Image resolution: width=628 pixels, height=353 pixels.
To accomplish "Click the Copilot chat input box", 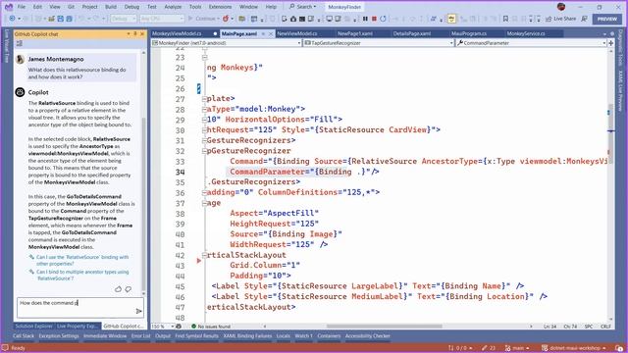I will click(80, 307).
